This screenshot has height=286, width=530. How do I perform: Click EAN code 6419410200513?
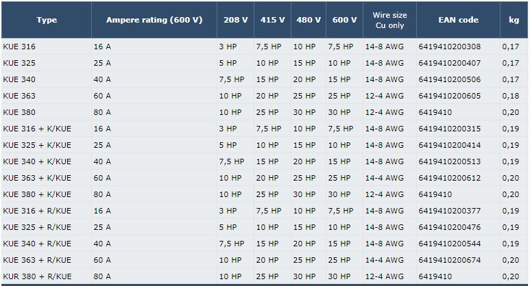point(450,161)
